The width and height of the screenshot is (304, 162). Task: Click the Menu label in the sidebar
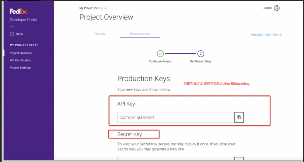point(19,34)
